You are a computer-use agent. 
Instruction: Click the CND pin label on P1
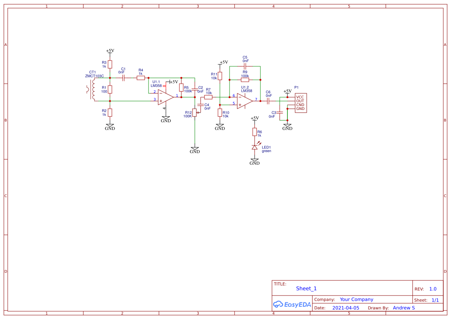coord(300,105)
